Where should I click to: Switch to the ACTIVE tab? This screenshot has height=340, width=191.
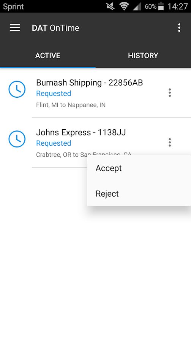pyautogui.click(x=47, y=56)
